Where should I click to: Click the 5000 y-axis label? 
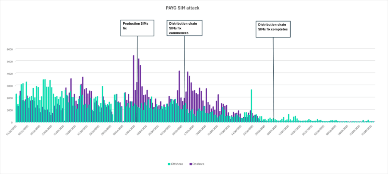click(x=9, y=61)
